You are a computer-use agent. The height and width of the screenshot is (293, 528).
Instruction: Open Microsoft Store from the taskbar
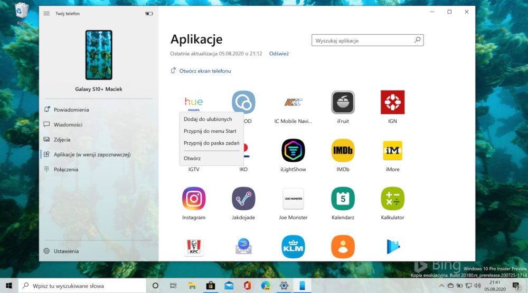pyautogui.click(x=211, y=286)
